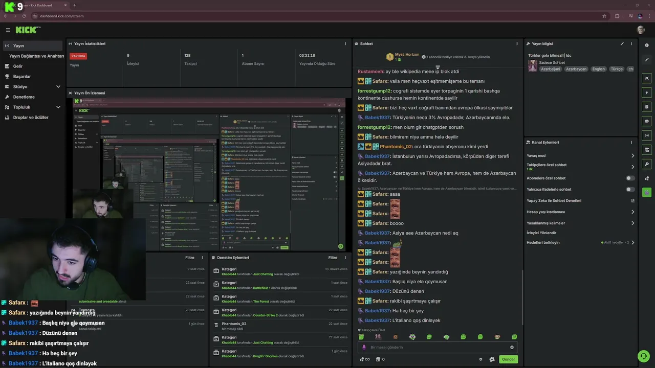Open a new browser tab
This screenshot has height=368, width=655.
click(74, 5)
